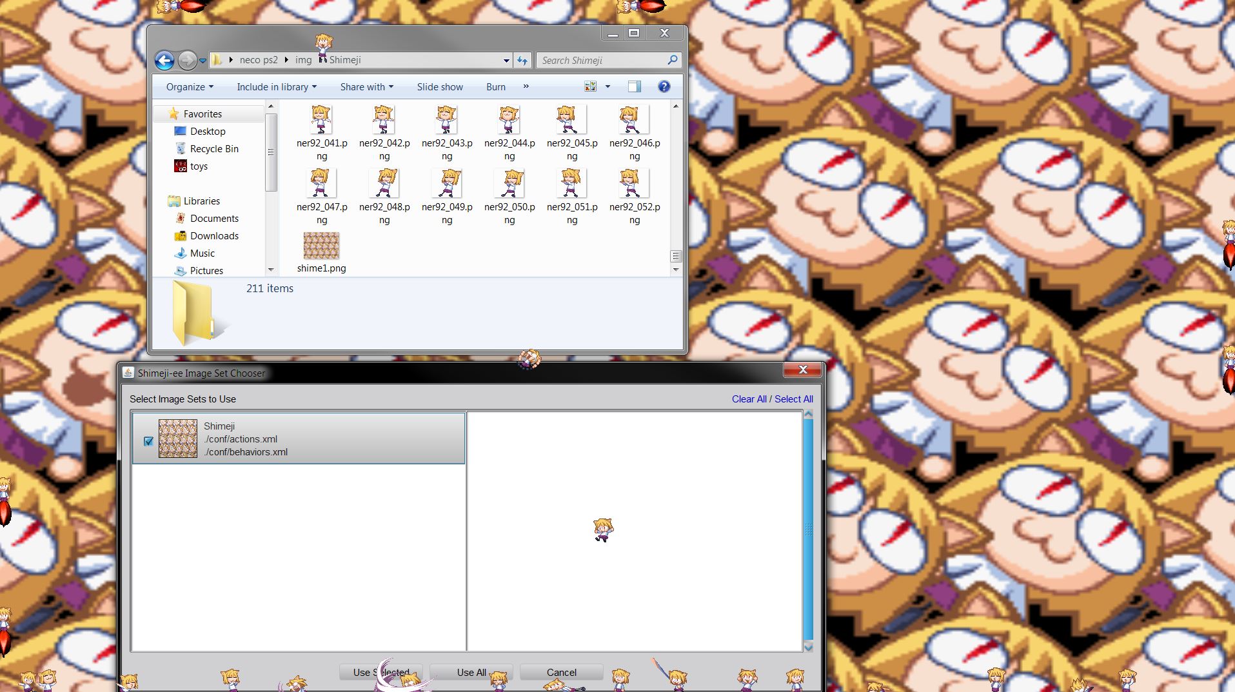Image resolution: width=1235 pixels, height=692 pixels.
Task: Select the ner92_047.png file icon
Action: coord(321,183)
